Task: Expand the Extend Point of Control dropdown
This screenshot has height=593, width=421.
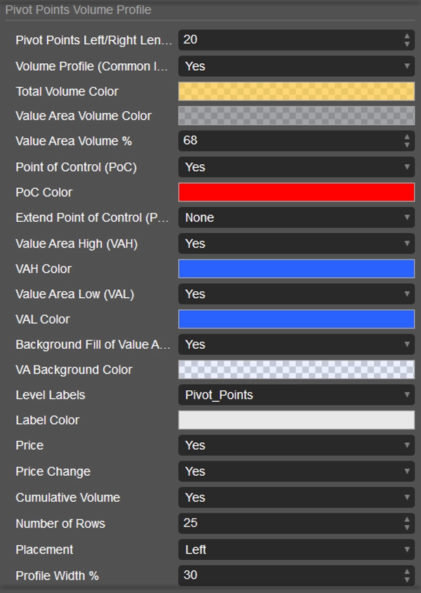Action: pos(296,218)
